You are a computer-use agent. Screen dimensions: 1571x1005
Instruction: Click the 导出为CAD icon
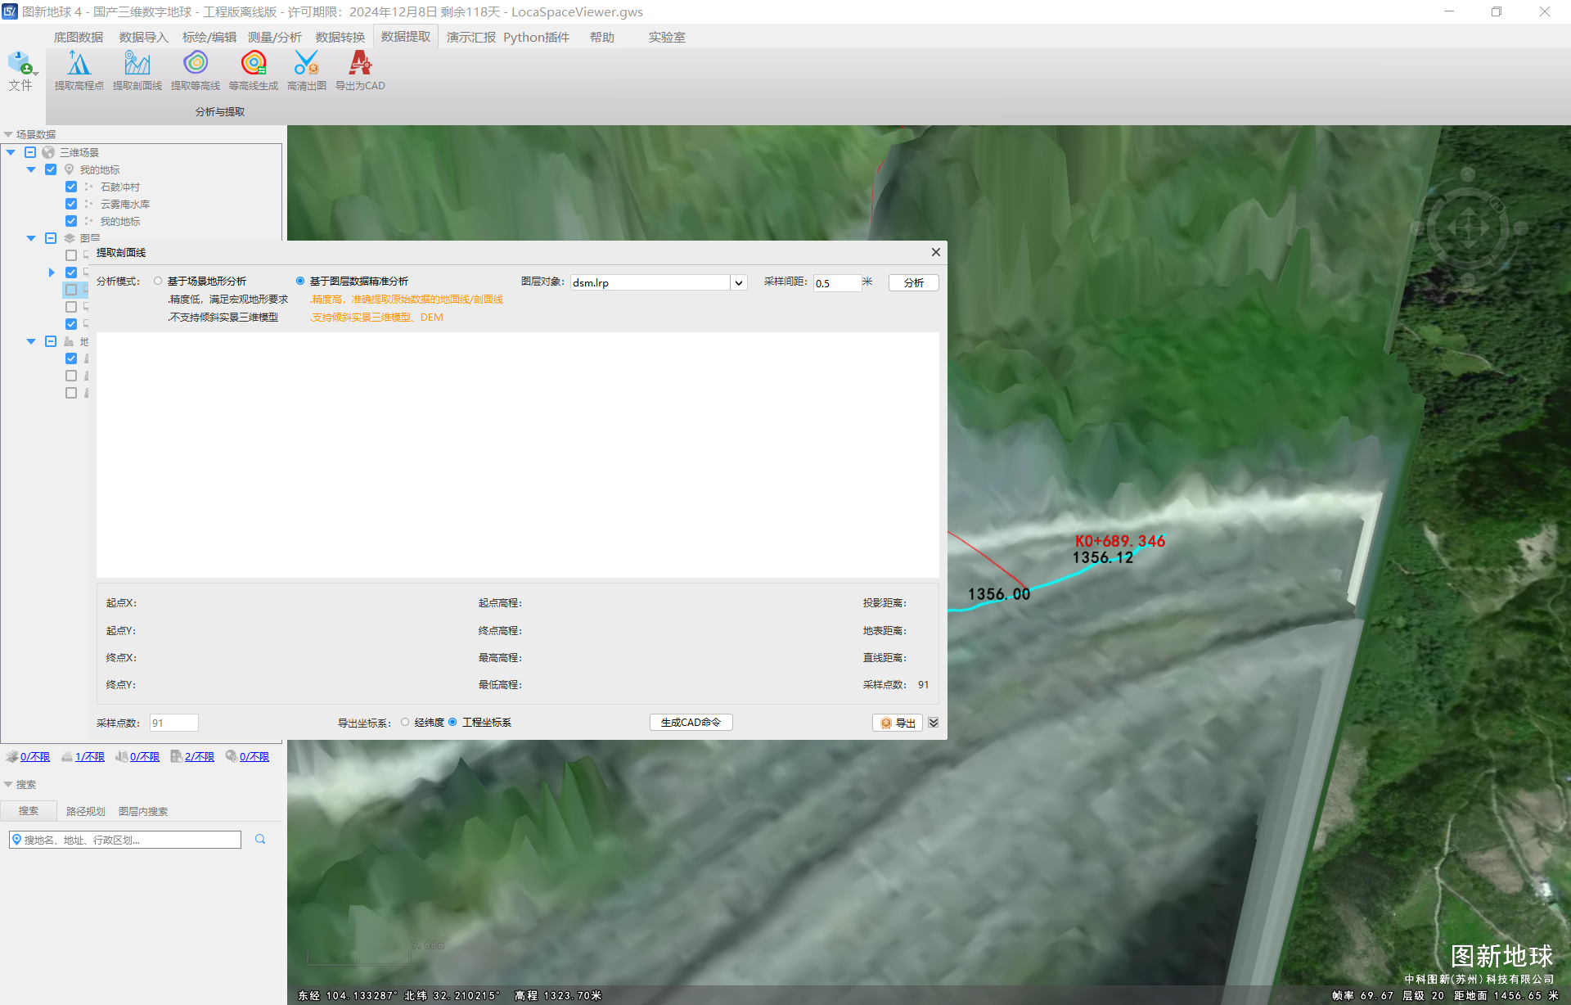point(359,64)
